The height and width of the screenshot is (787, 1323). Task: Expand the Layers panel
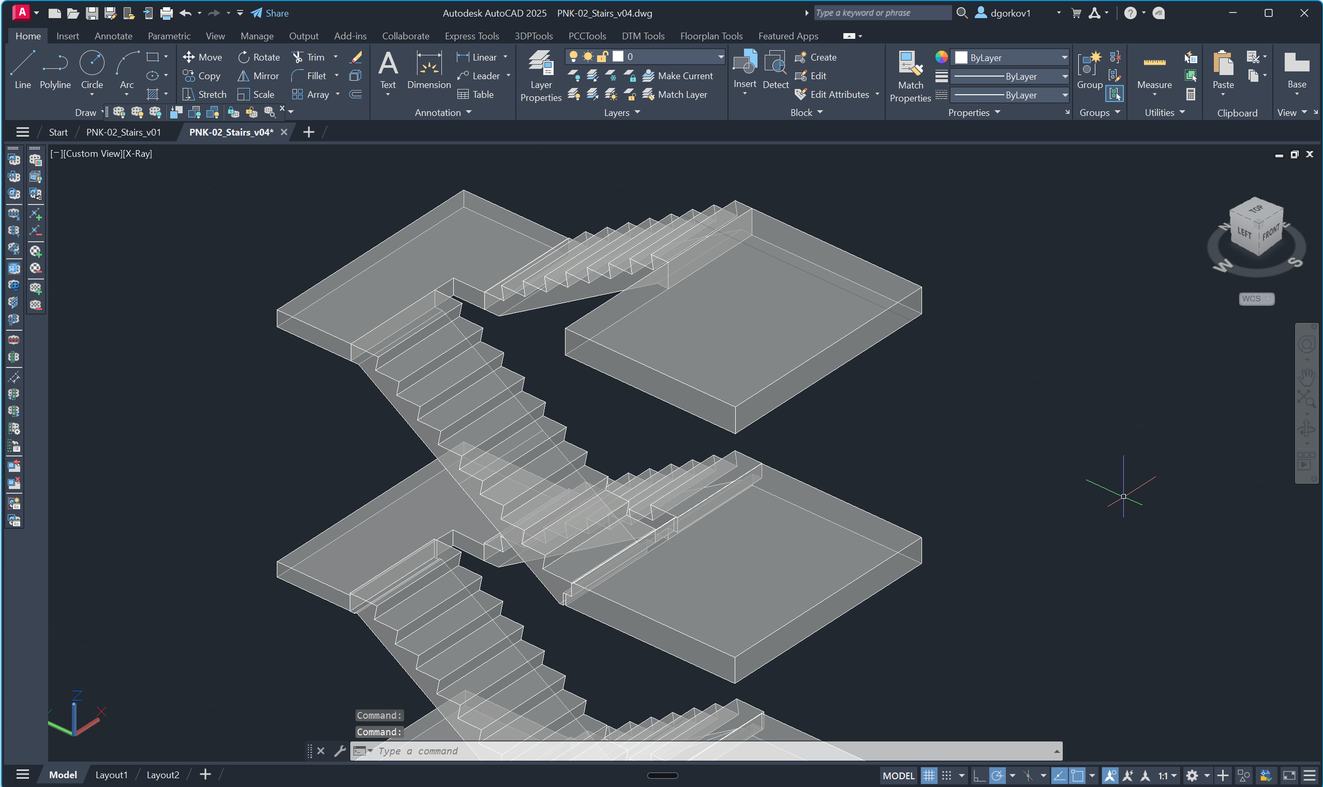point(622,112)
